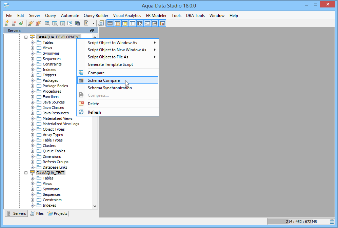
Task: Click the dark terminal shell toolbar icon
Action: [x=77, y=23]
